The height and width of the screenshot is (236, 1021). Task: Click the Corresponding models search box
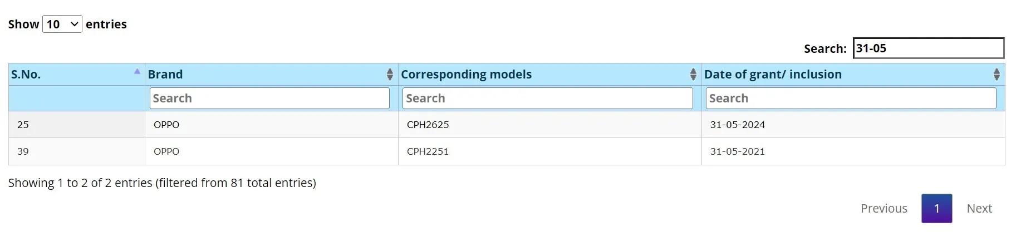(x=548, y=98)
